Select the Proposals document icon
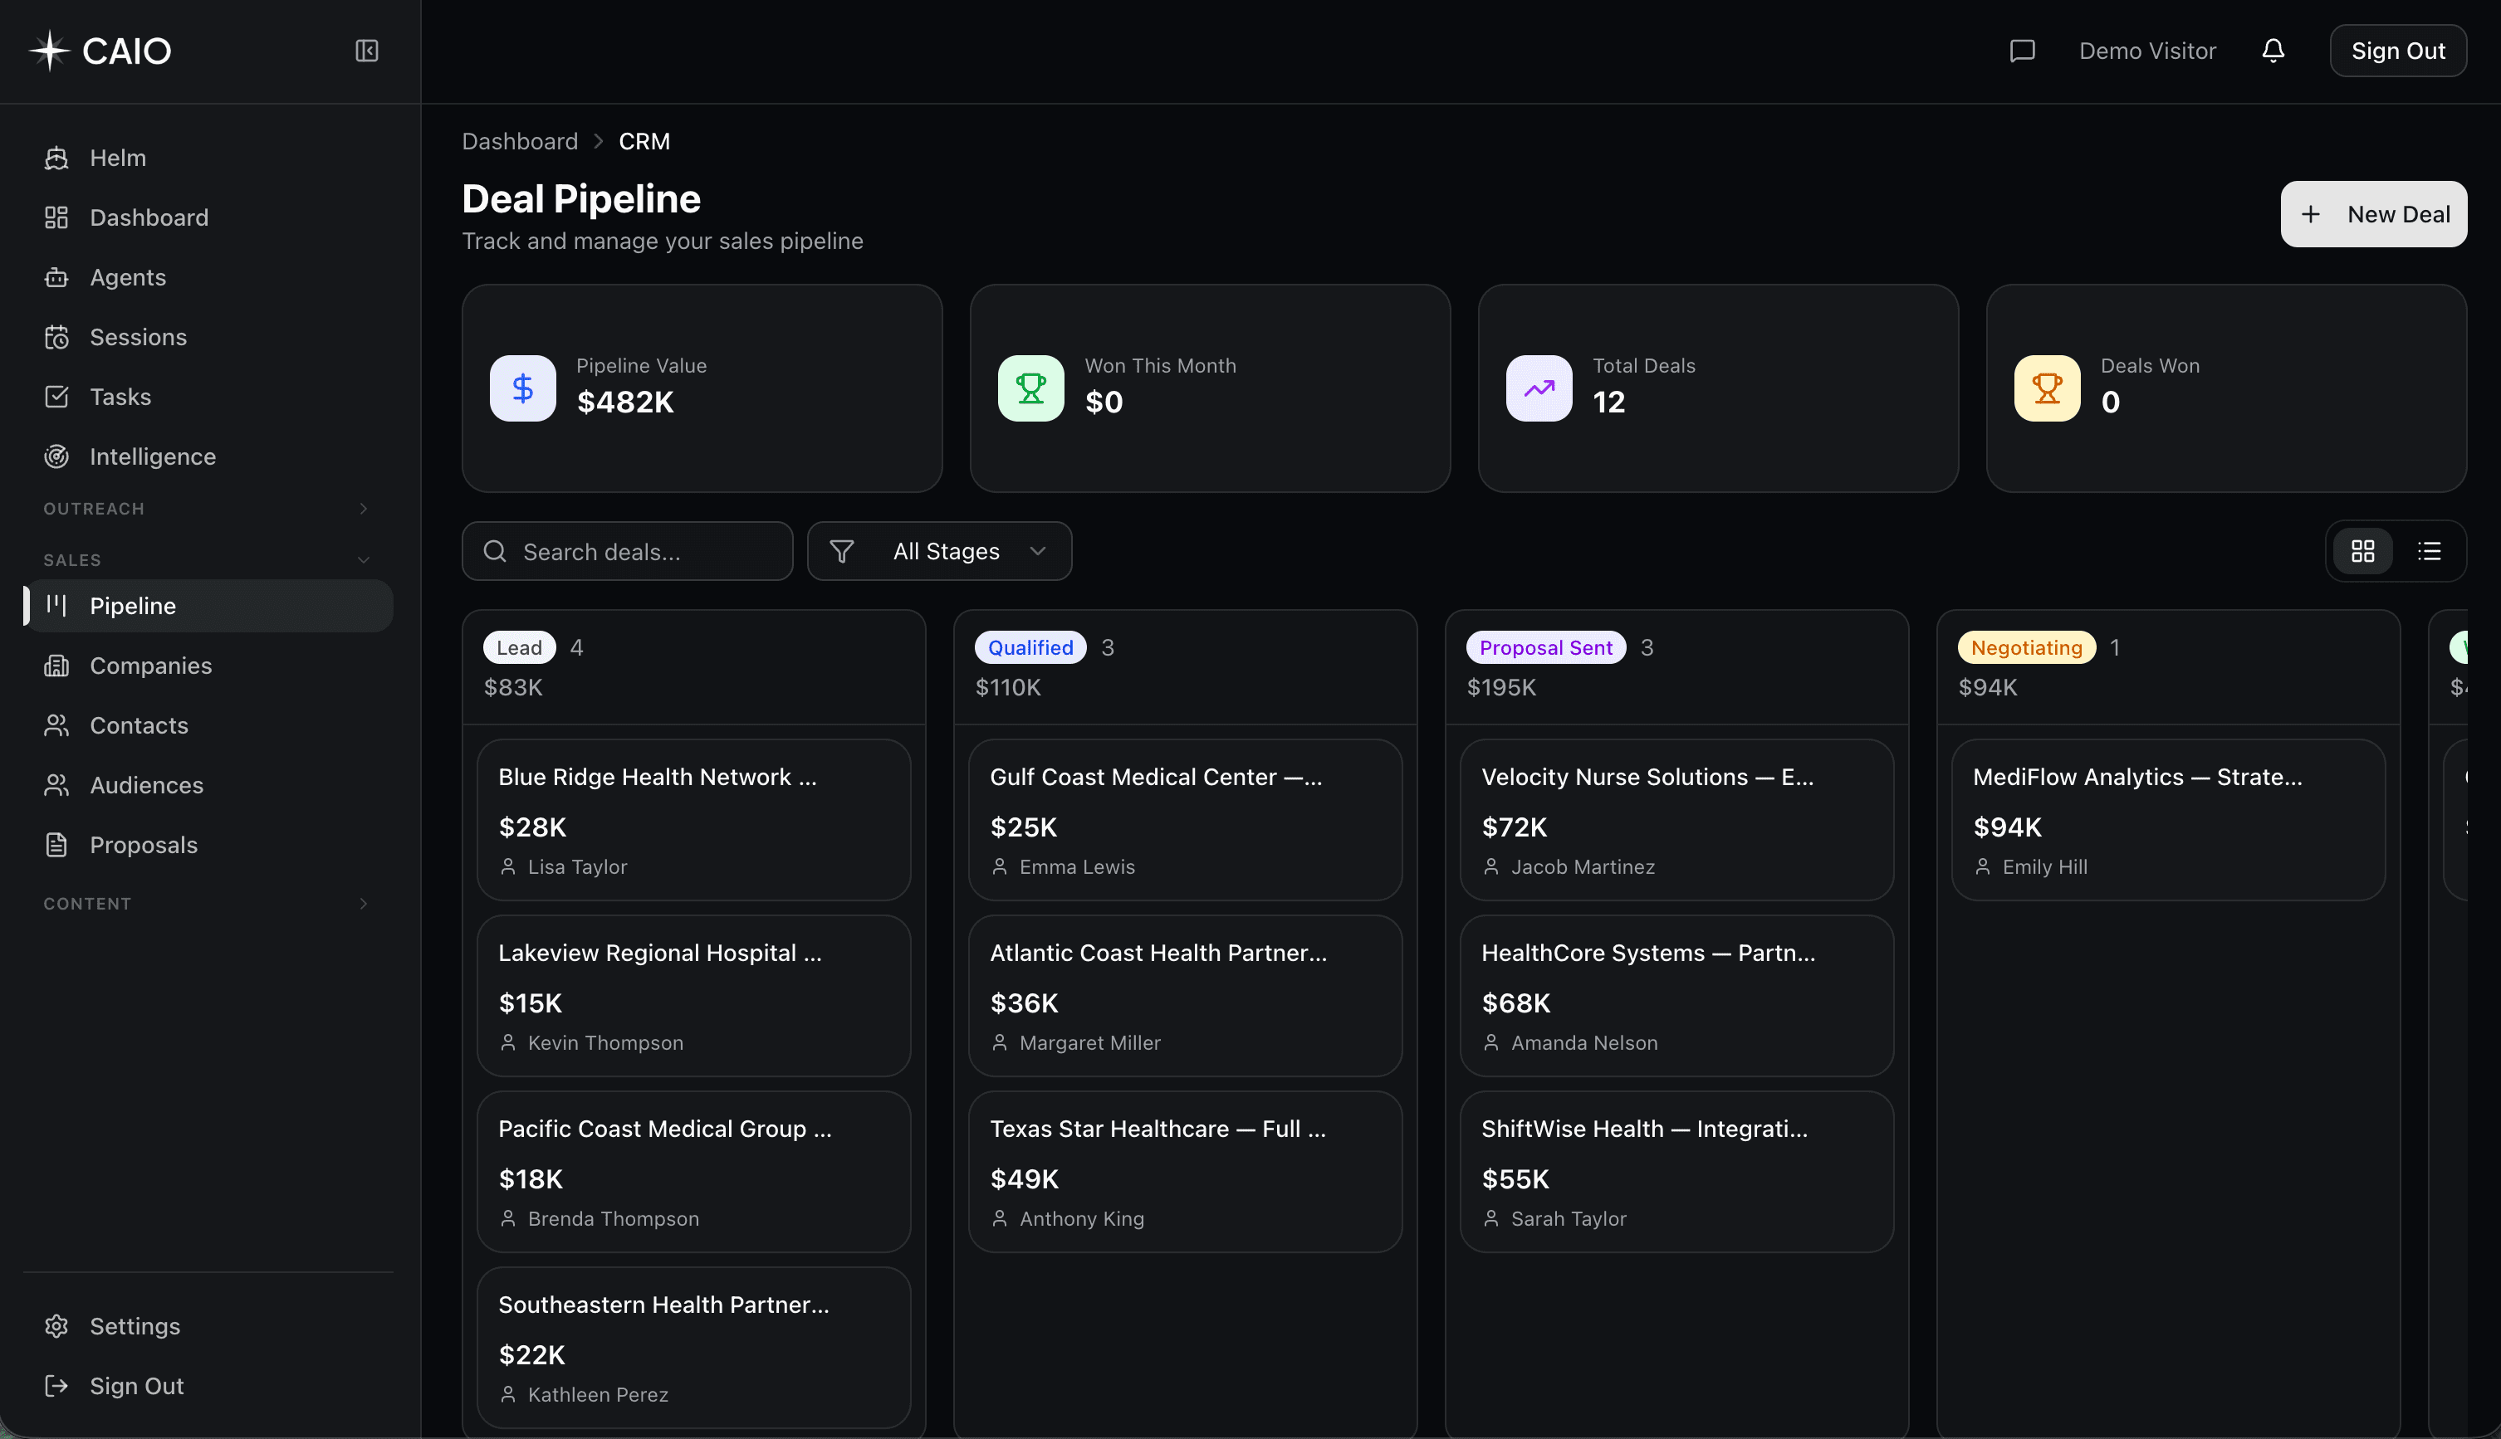 coord(56,845)
